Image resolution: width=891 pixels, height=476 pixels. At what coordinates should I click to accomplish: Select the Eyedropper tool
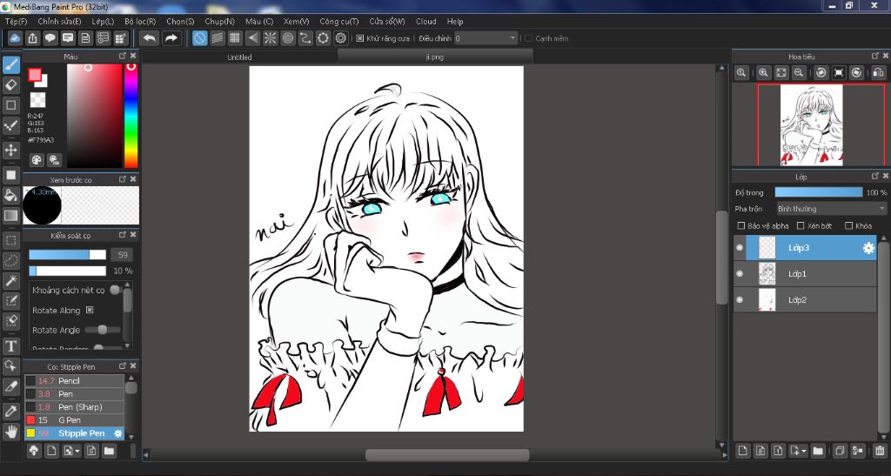[10, 412]
